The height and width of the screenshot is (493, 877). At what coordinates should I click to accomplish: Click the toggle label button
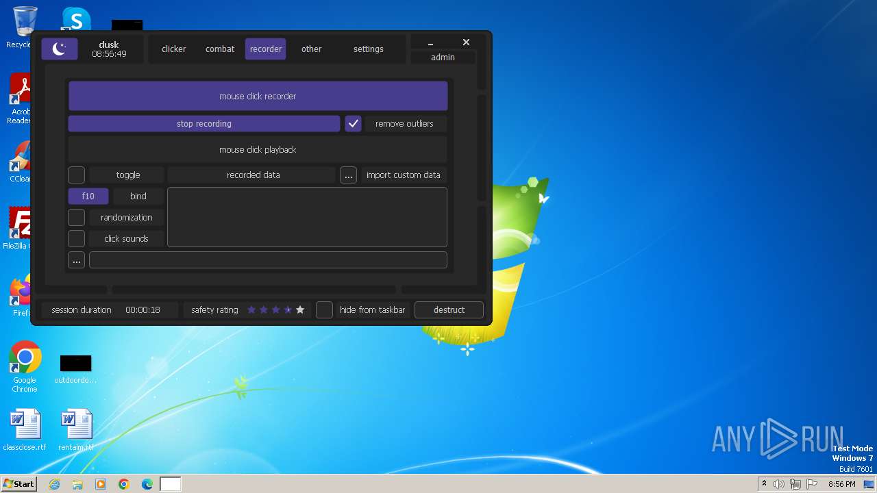point(127,175)
